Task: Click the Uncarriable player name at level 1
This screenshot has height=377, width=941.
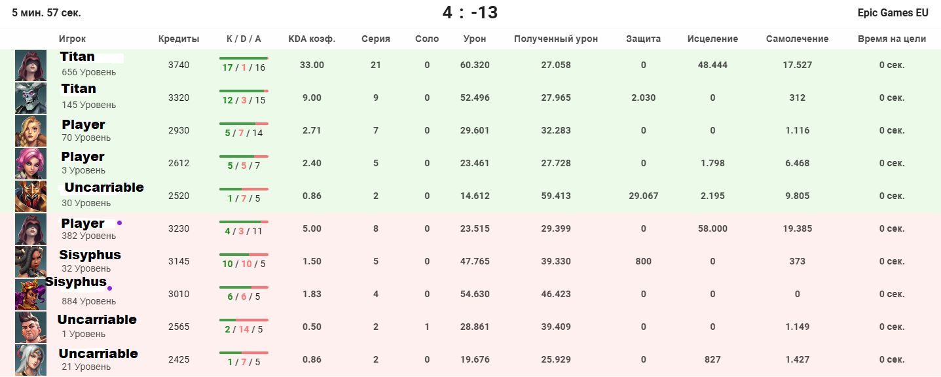Action: pos(97,320)
